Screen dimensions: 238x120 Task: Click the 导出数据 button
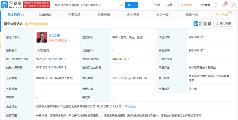[x=223, y=23]
